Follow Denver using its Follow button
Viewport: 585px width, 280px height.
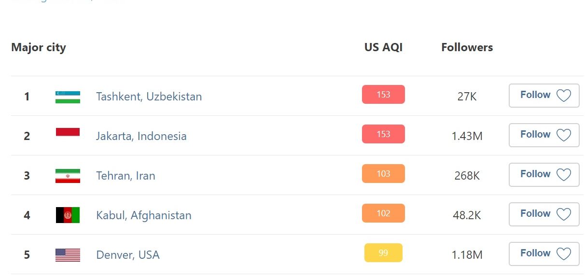click(x=544, y=253)
